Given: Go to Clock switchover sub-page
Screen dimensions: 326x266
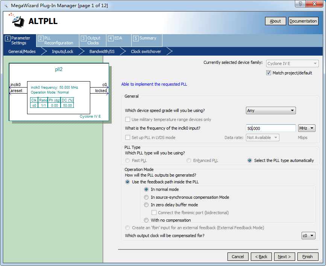Looking at the screenshot, I should [146, 51].
